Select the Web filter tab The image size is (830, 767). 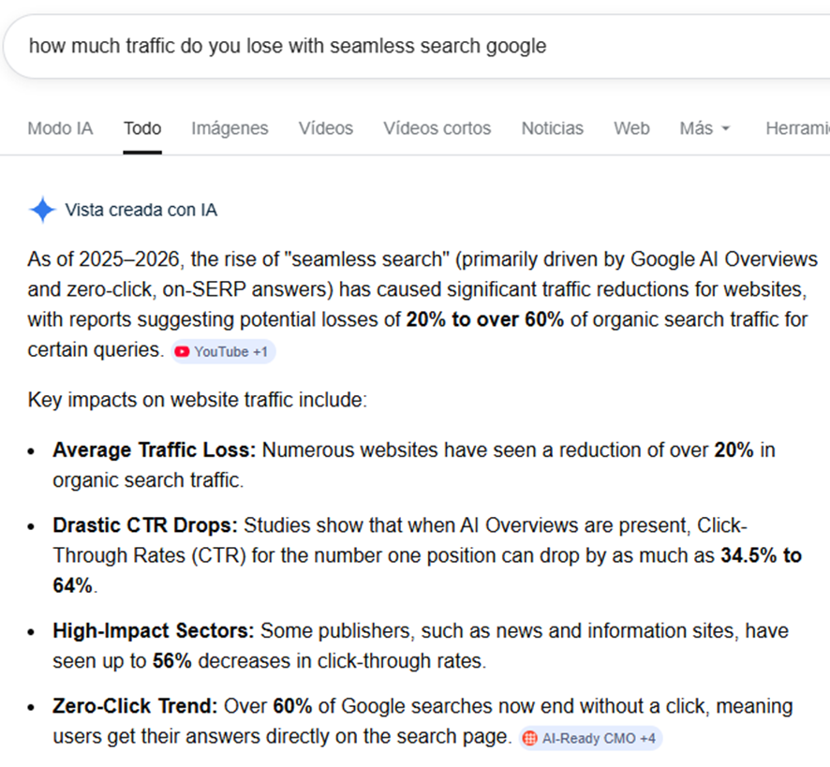[631, 128]
